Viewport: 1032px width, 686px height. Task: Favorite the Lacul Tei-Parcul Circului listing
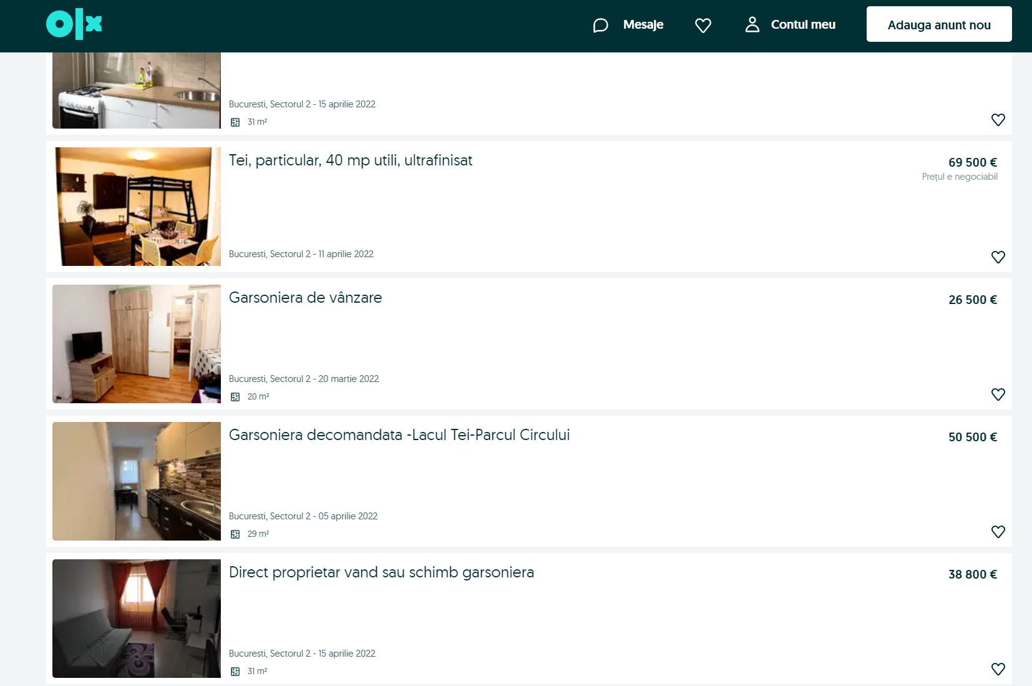point(998,532)
